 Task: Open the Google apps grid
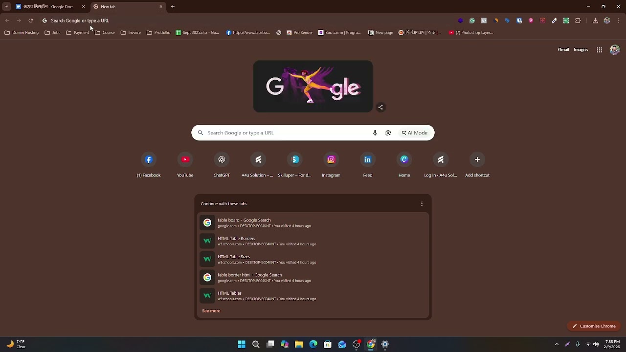point(599,50)
